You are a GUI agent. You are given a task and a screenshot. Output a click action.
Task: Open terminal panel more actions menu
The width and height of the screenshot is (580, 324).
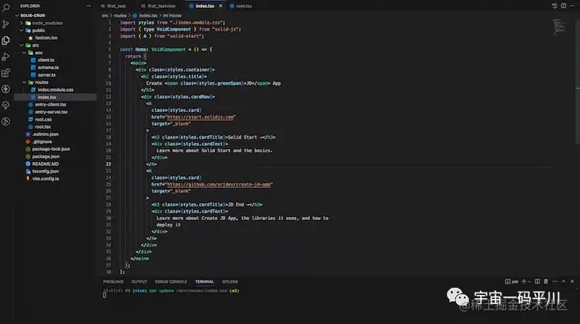coord(554,281)
